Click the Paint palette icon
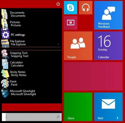This screenshot has height=123, width=125. coord(5,83)
